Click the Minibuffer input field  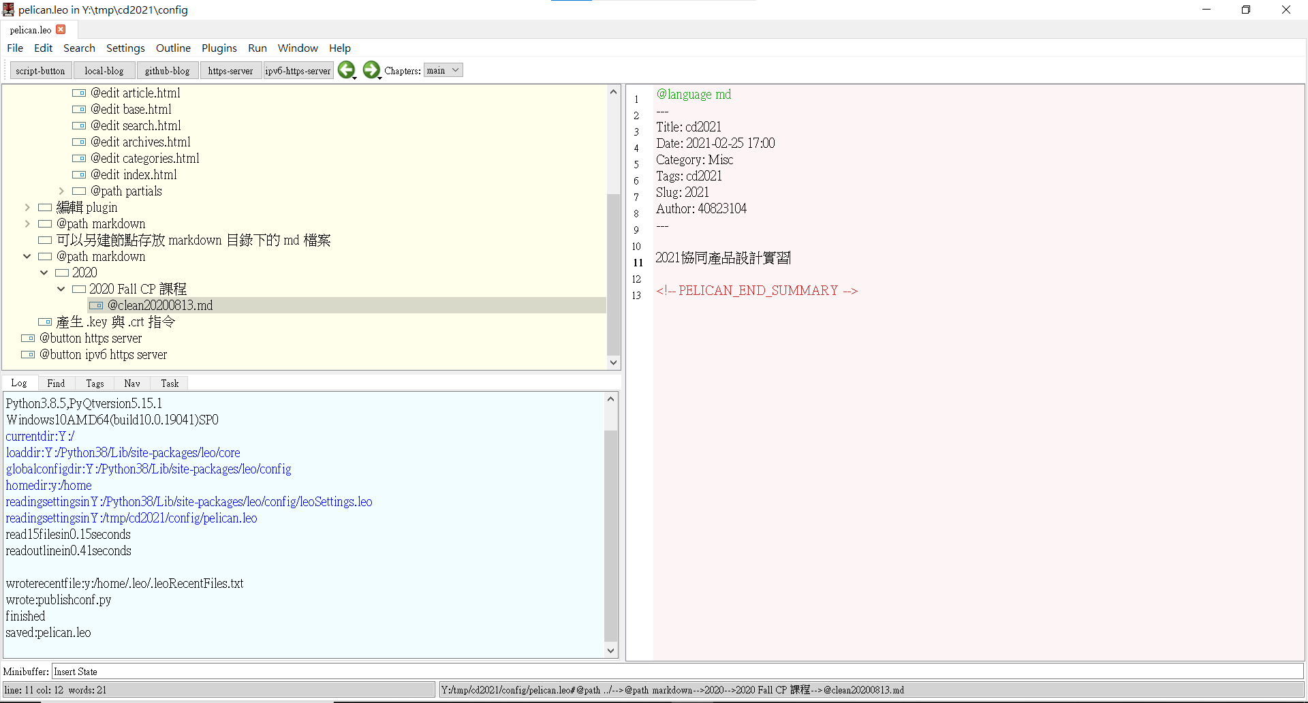point(677,671)
